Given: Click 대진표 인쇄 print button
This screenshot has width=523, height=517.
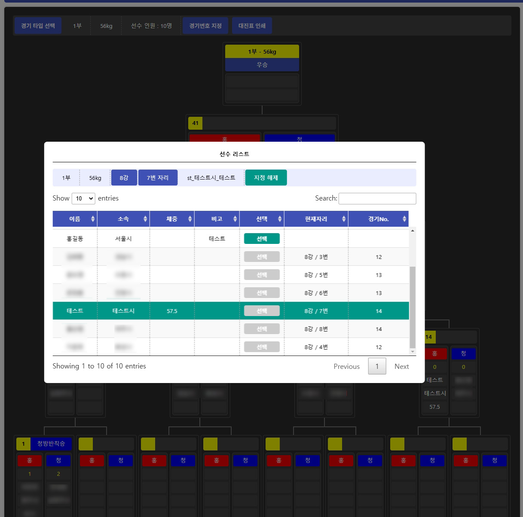Looking at the screenshot, I should click(252, 26).
